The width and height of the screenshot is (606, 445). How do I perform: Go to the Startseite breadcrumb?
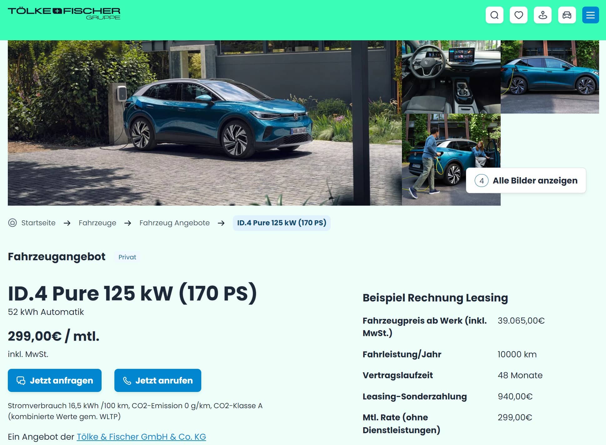[38, 223]
